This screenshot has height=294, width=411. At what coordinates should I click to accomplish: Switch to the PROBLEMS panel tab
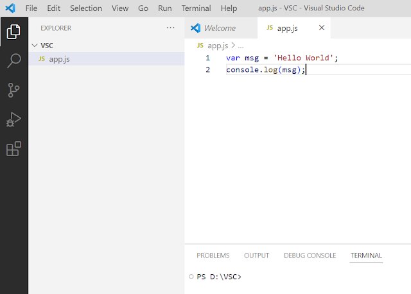coord(213,255)
